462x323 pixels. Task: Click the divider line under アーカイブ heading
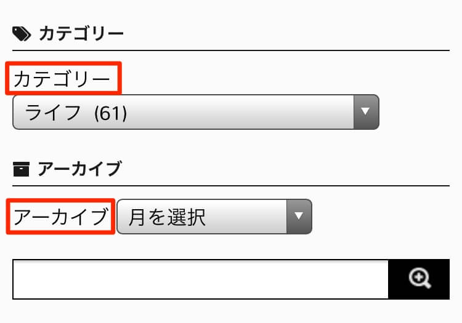coord(231,186)
